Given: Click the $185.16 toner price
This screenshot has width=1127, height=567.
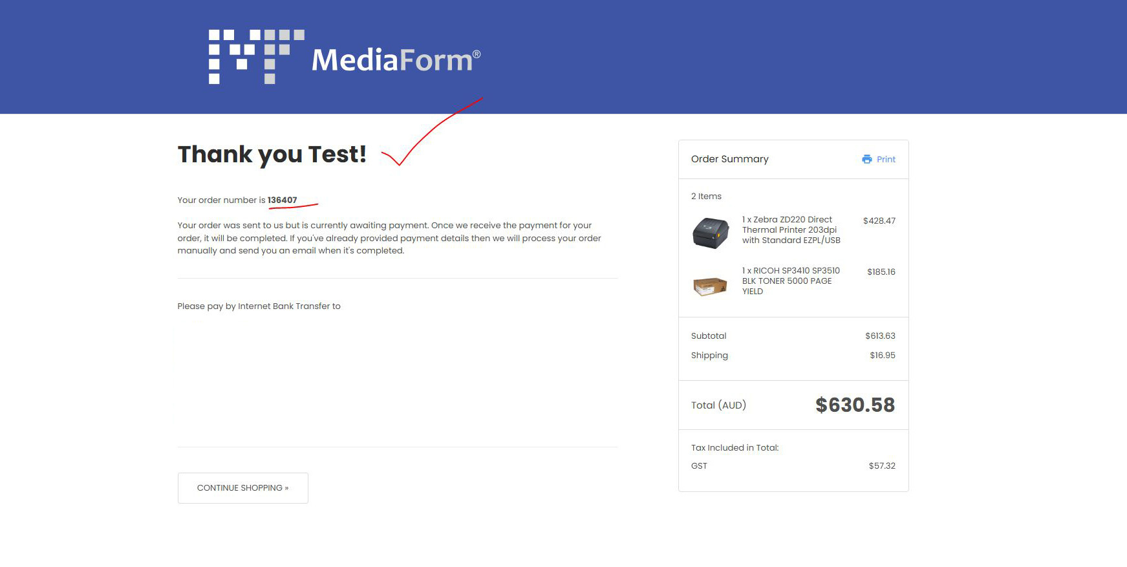Looking at the screenshot, I should (x=881, y=272).
